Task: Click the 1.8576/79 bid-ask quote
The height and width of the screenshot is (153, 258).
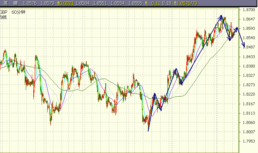Action: click(187, 3)
